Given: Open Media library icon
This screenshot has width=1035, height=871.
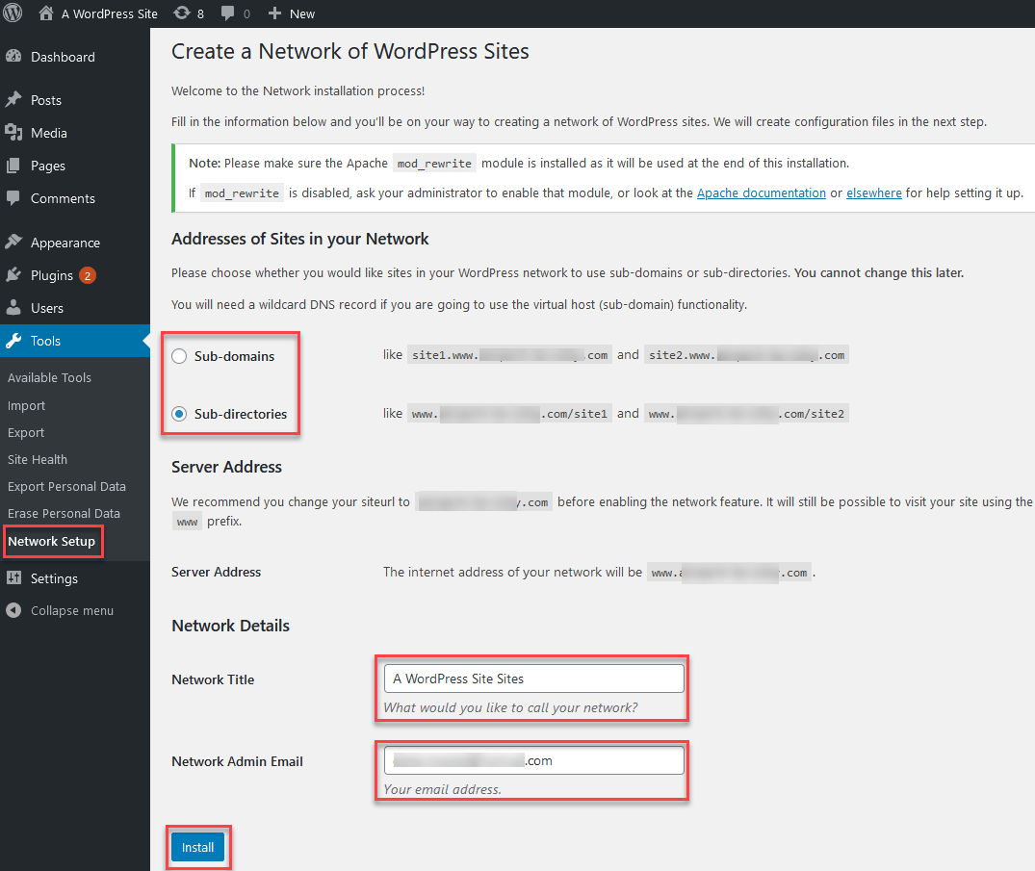Looking at the screenshot, I should click(13, 133).
